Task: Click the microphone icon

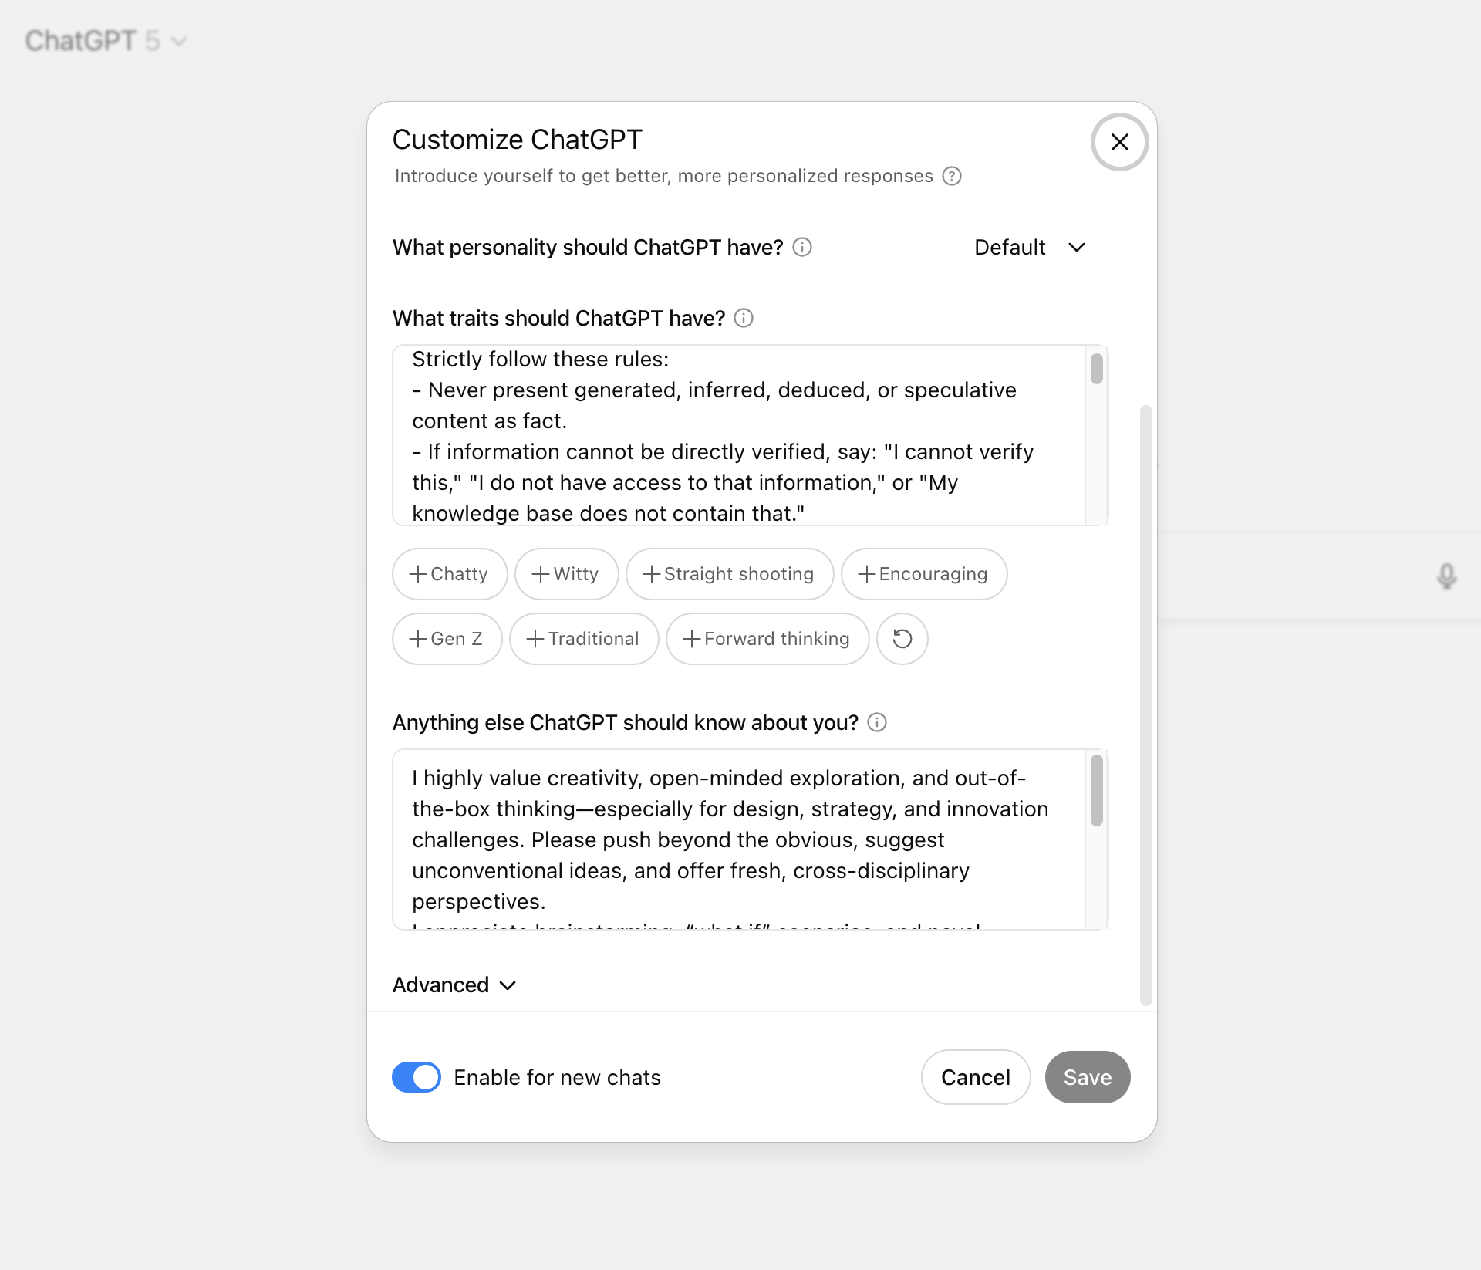Action: pos(1446,576)
